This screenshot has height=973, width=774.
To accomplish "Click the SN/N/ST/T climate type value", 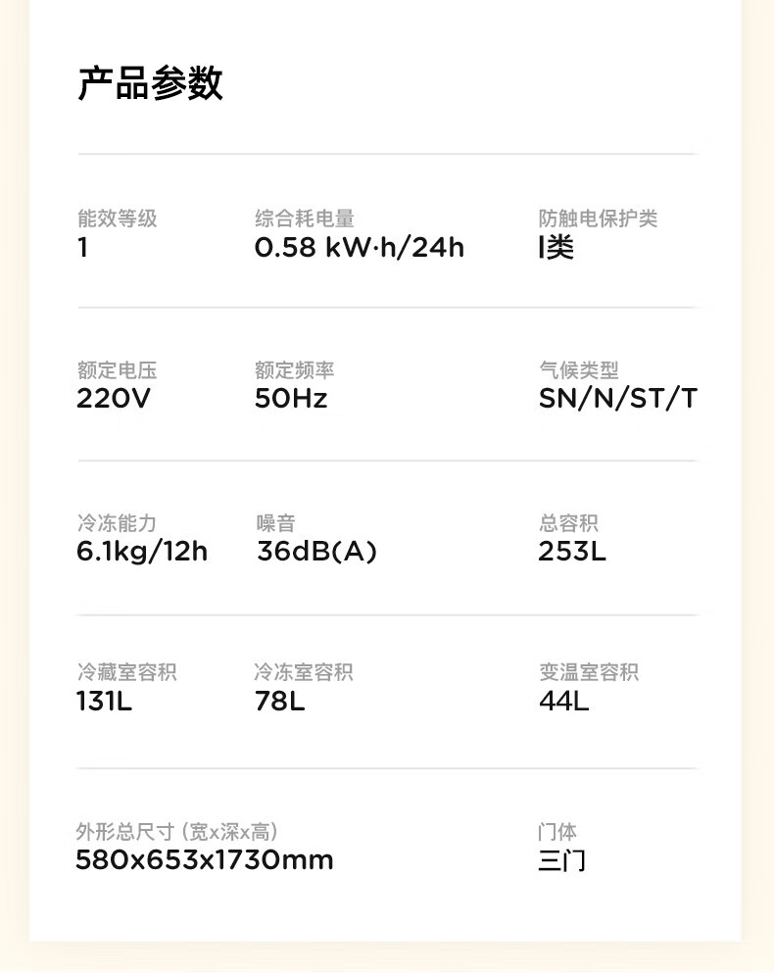I will point(617,399).
